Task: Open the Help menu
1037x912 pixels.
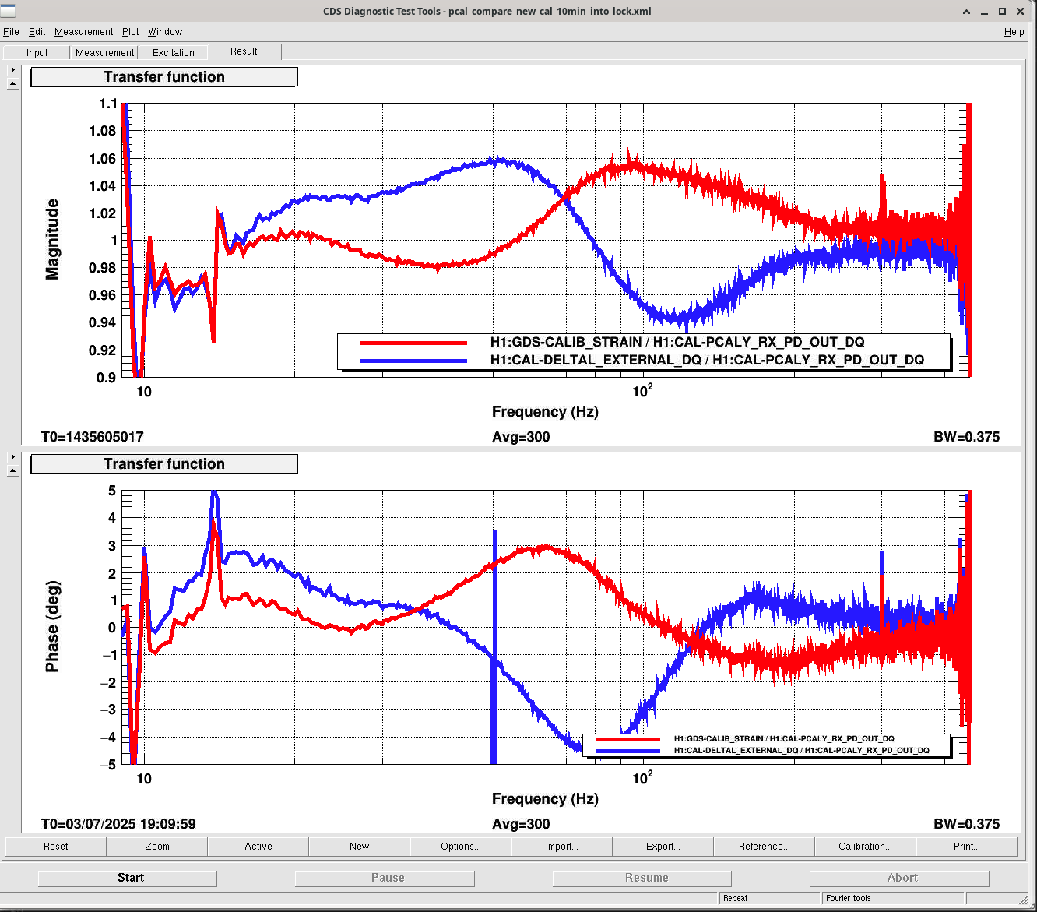Action: coord(1014,32)
